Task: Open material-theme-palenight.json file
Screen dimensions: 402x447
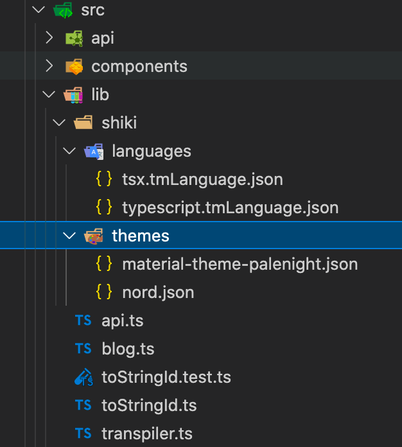Action: coord(240,264)
